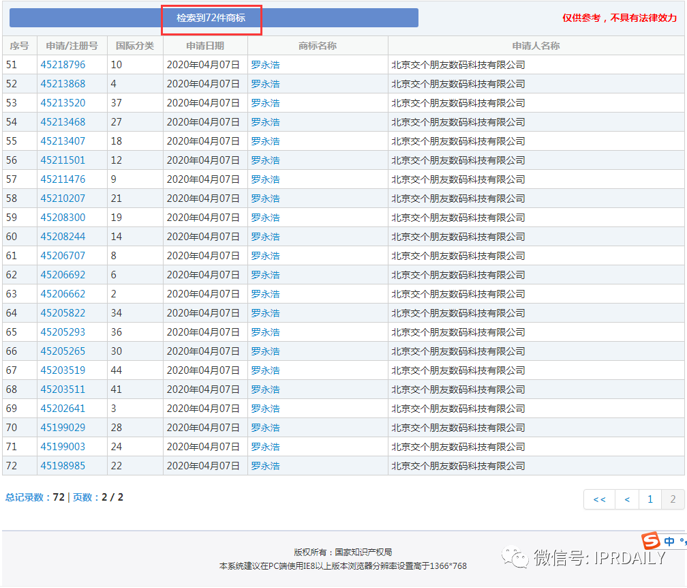687x588 pixels.
Task: Open registration number 45206707 link
Action: (x=63, y=256)
